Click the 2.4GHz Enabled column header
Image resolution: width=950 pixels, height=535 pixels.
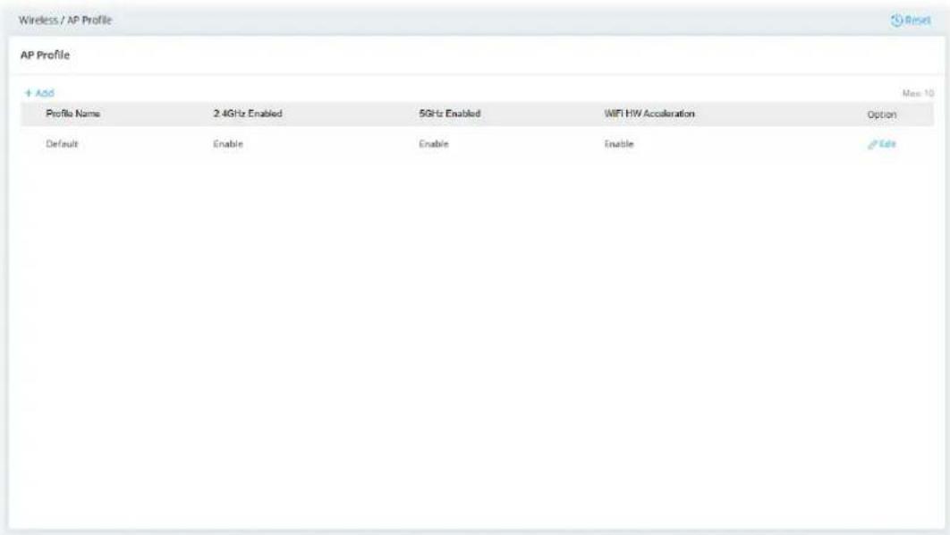(x=247, y=114)
